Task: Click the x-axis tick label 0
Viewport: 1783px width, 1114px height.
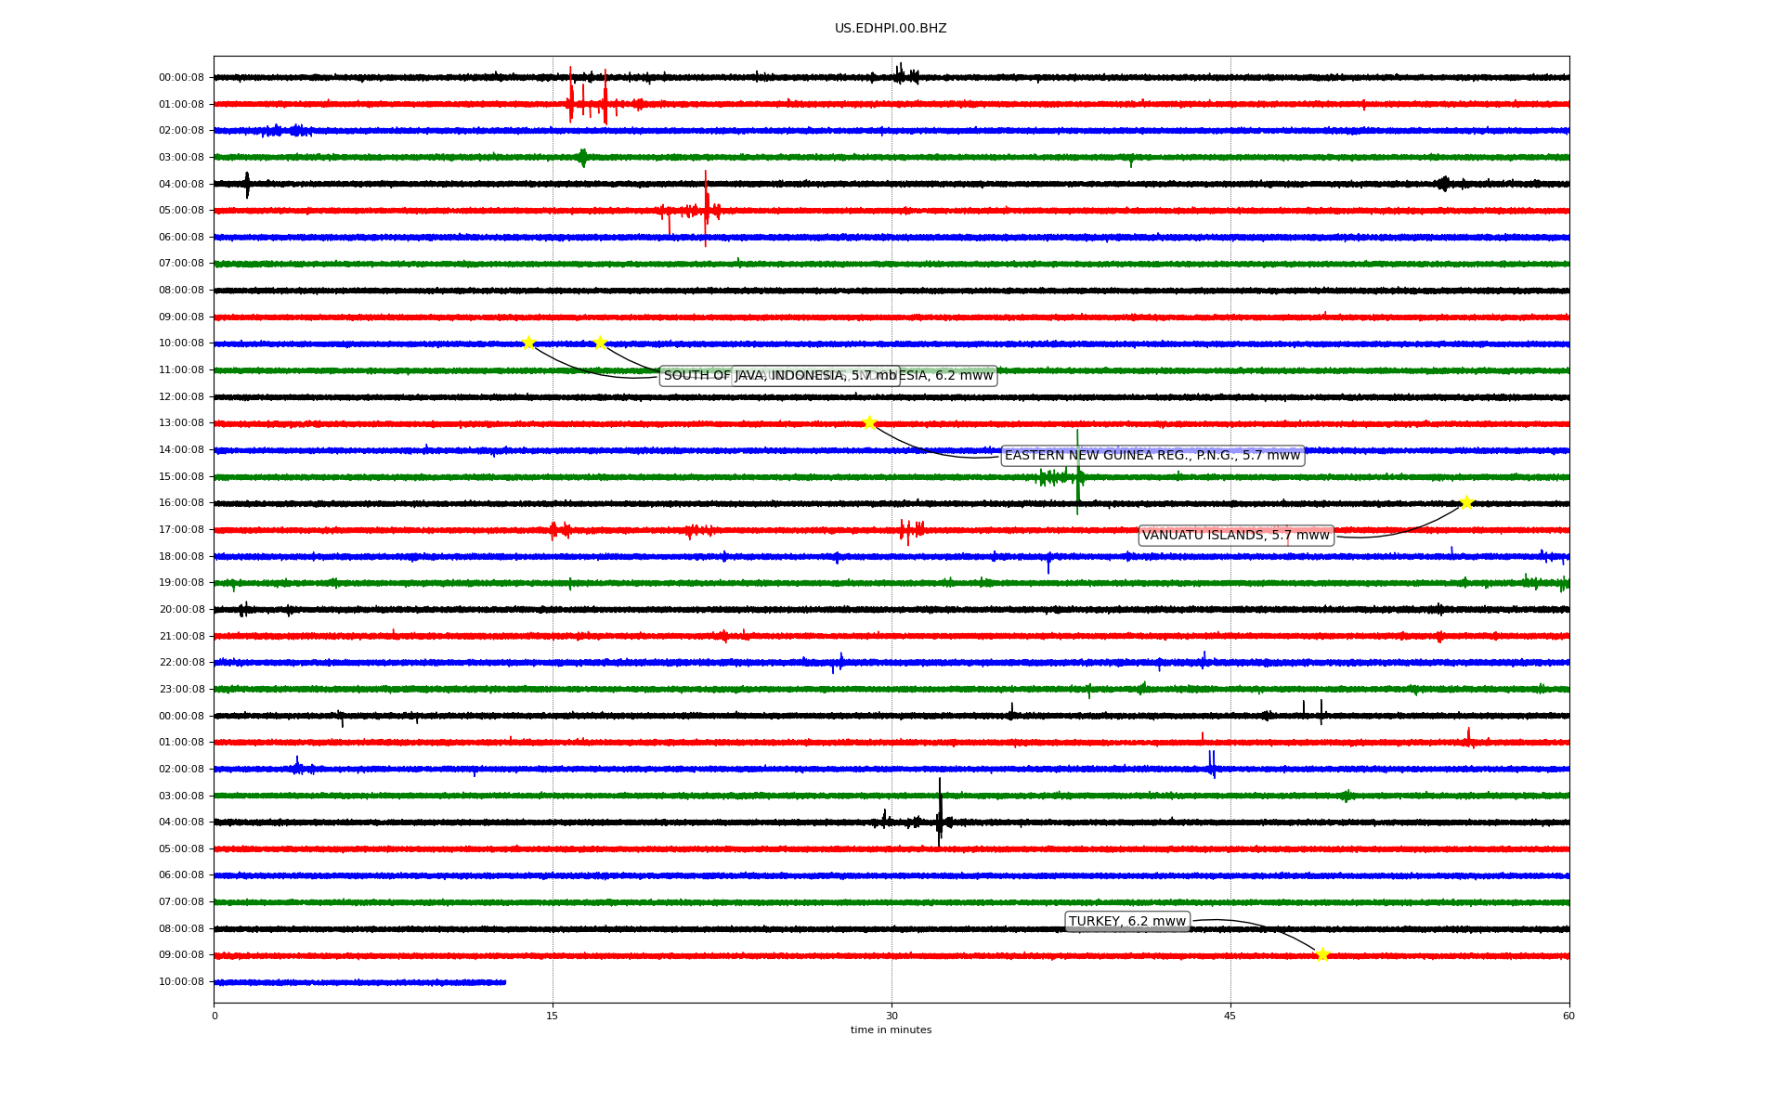Action: pyautogui.click(x=215, y=1016)
